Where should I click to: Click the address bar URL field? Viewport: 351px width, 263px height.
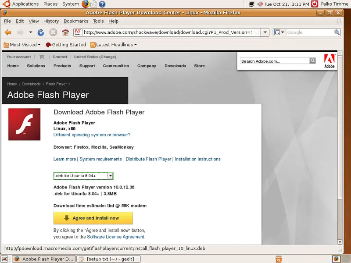(168, 32)
